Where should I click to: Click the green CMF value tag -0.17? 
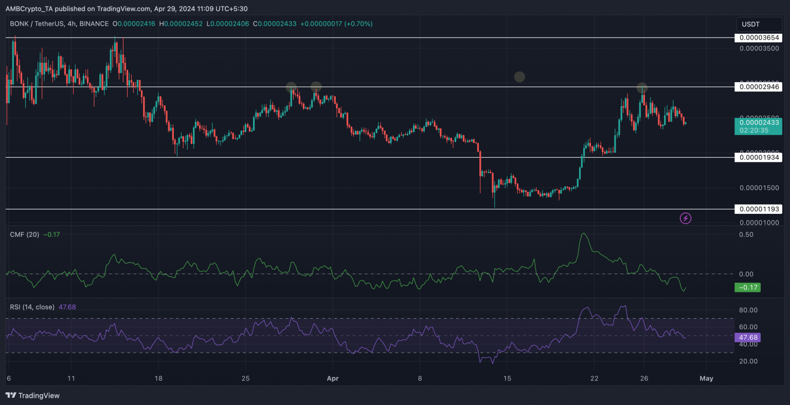tap(748, 287)
